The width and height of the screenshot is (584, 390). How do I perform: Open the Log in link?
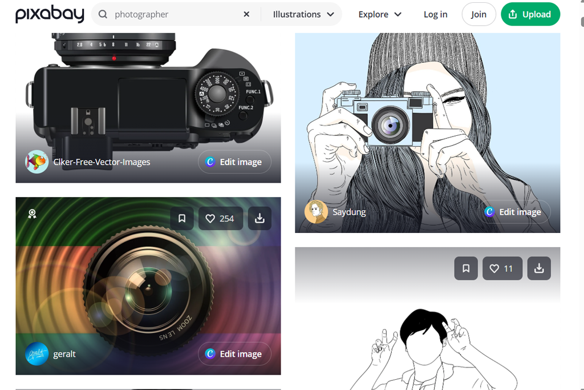(435, 14)
